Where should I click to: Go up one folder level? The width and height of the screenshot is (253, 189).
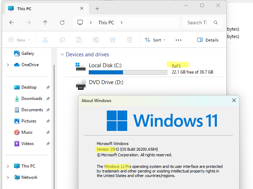(x=45, y=23)
